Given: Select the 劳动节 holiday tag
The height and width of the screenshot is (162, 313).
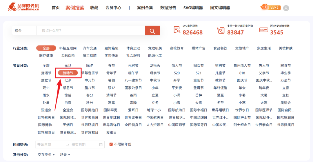Looking at the screenshot, I should [x=68, y=73].
